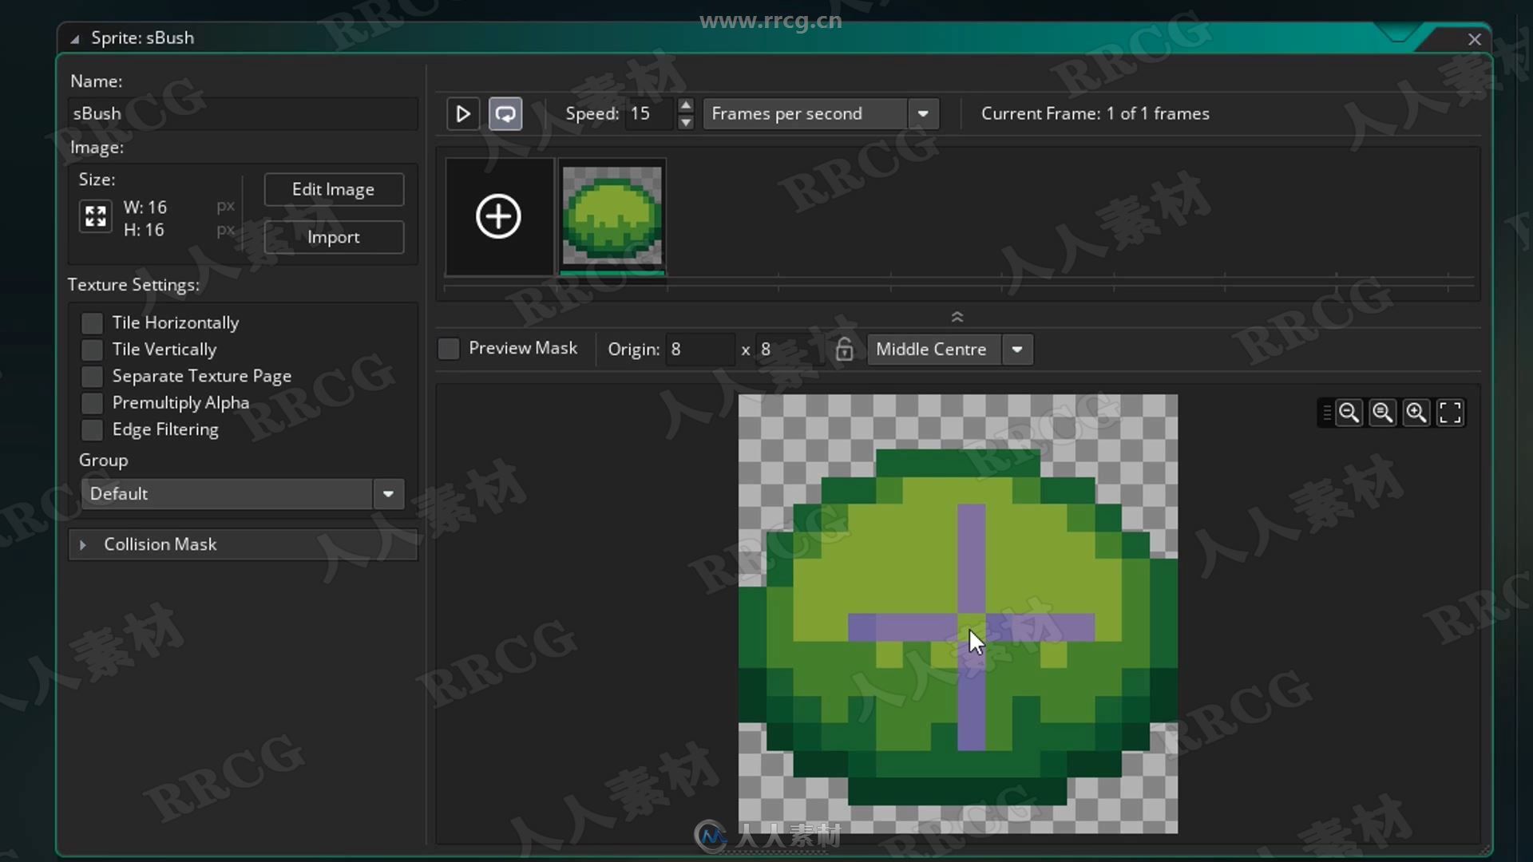
Task: Click the Add new frame button
Action: click(x=499, y=217)
